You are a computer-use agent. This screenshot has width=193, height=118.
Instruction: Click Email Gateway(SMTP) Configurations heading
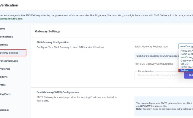(x=58, y=92)
